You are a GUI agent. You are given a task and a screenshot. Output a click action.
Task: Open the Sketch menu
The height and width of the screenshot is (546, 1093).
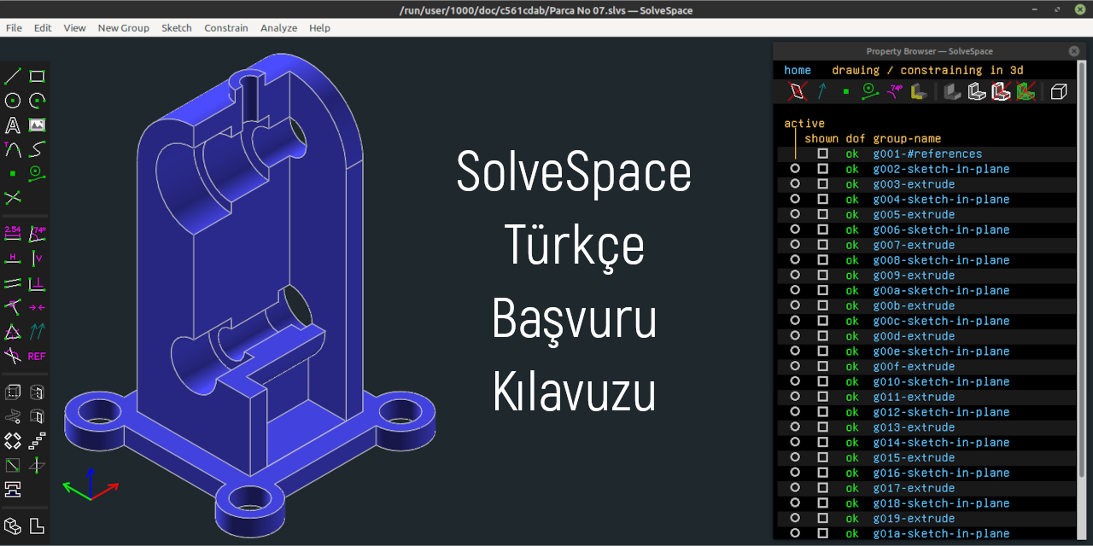click(176, 27)
